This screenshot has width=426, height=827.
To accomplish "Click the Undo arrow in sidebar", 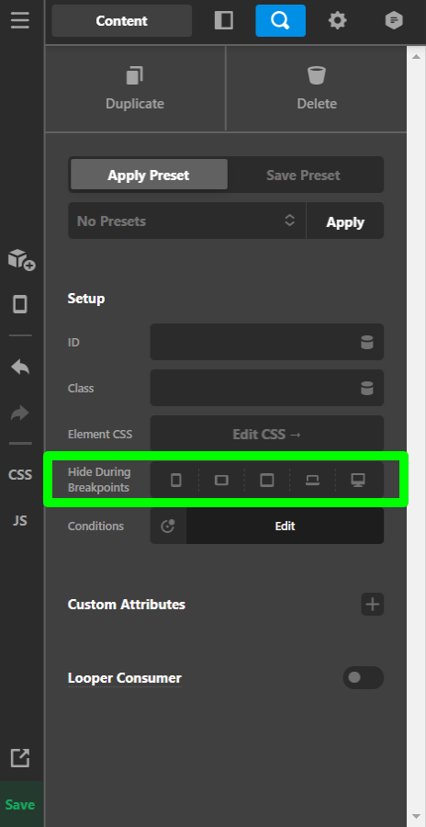I will point(20,367).
